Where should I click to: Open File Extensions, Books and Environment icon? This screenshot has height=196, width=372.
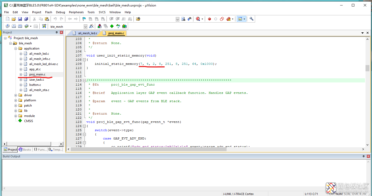tap(100, 26)
